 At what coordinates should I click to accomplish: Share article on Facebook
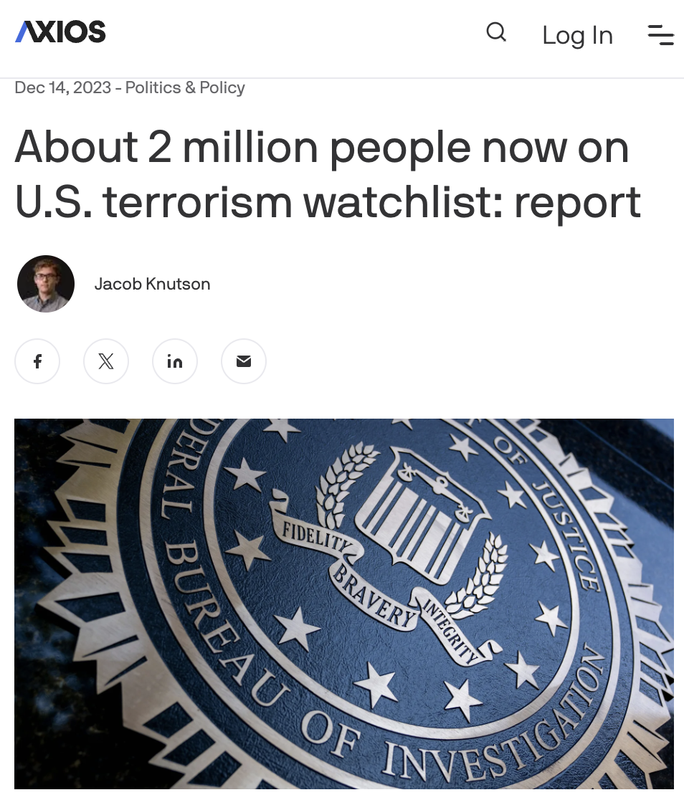(x=37, y=361)
